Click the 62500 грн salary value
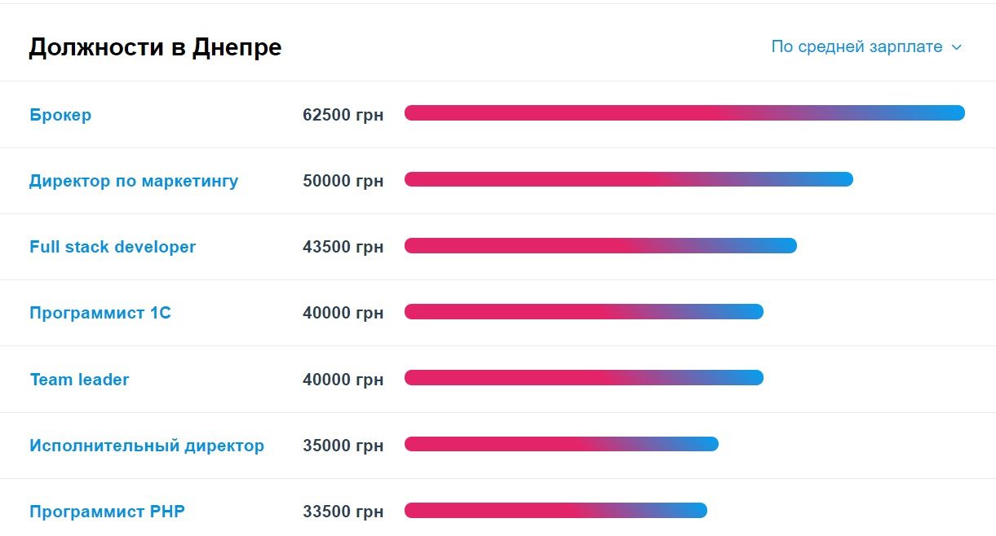The height and width of the screenshot is (536, 996). (x=343, y=115)
